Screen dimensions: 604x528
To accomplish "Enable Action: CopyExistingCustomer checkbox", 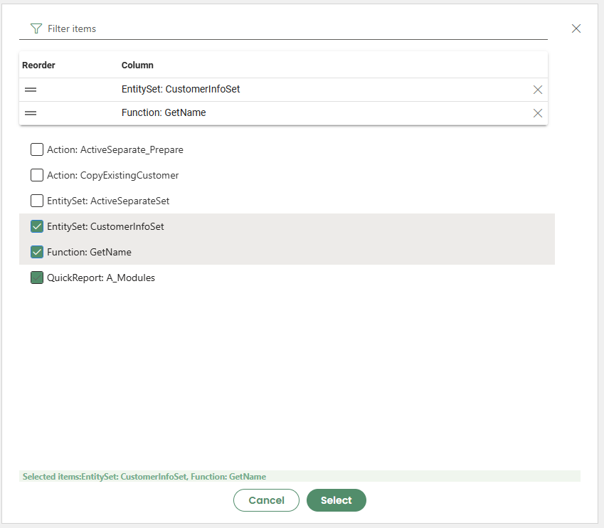I will click(37, 175).
